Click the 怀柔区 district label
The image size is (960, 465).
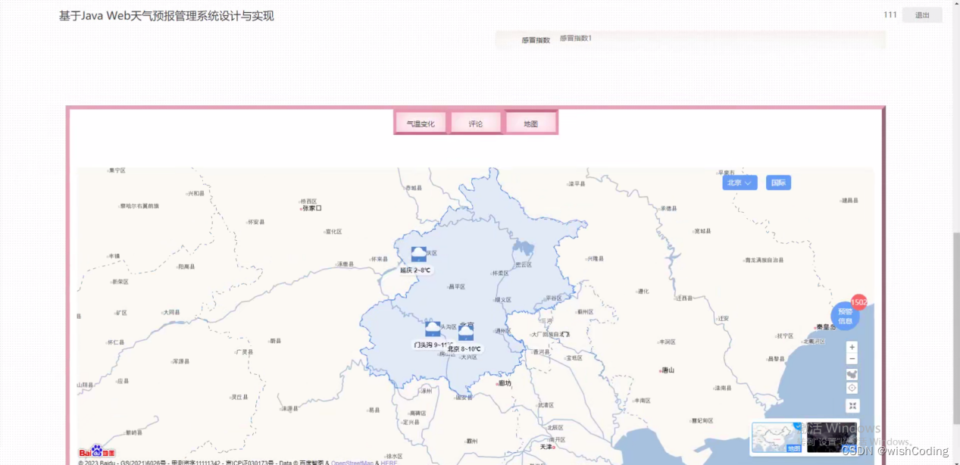[x=501, y=273]
